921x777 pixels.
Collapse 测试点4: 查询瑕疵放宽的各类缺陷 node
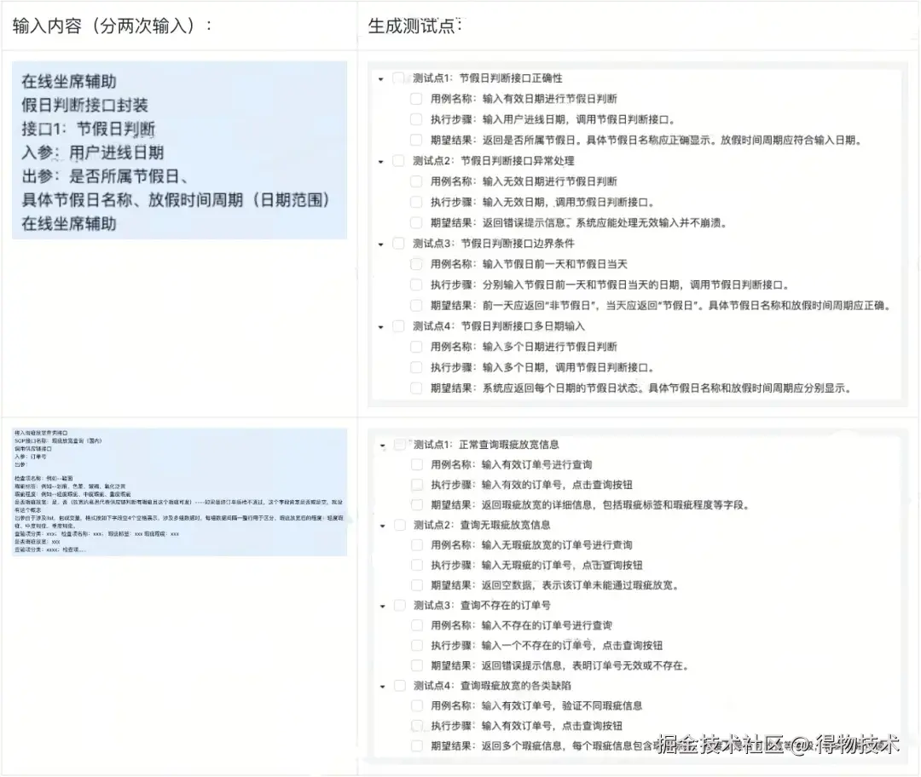pos(382,686)
